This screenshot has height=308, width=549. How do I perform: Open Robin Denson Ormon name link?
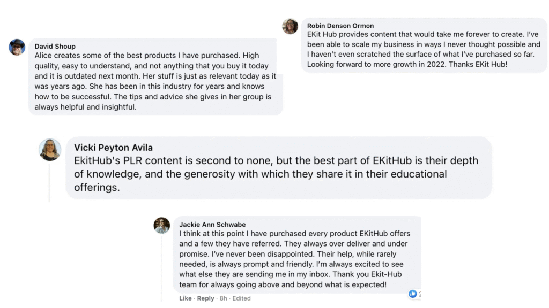point(340,26)
